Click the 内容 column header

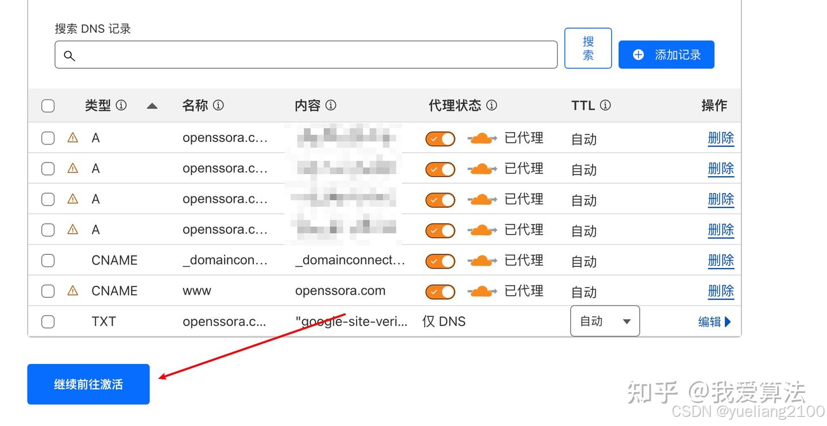307,106
